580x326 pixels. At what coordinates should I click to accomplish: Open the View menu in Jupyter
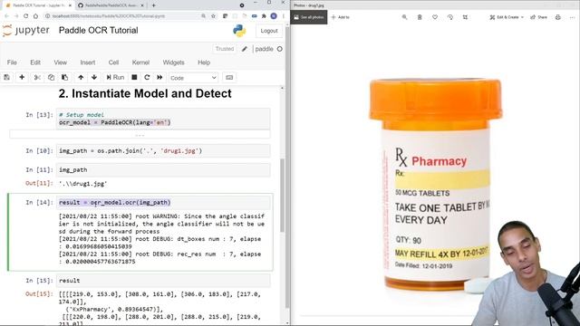tap(61, 62)
